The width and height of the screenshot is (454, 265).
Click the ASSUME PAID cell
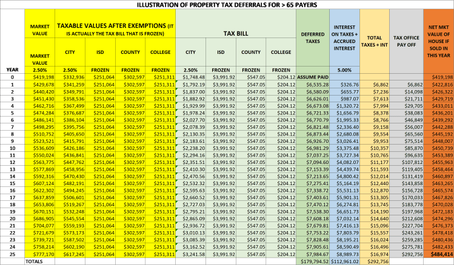point(314,78)
